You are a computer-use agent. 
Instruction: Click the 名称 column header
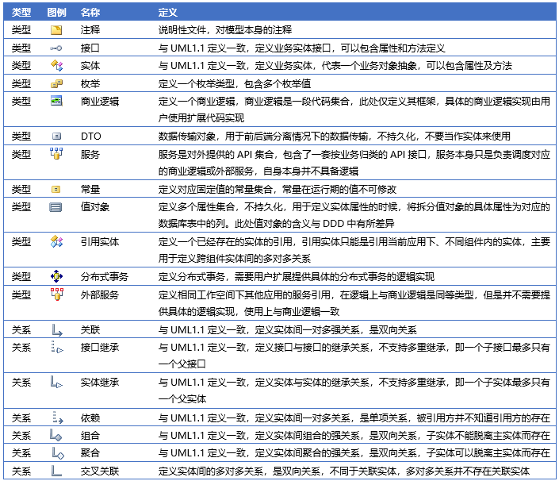point(90,13)
